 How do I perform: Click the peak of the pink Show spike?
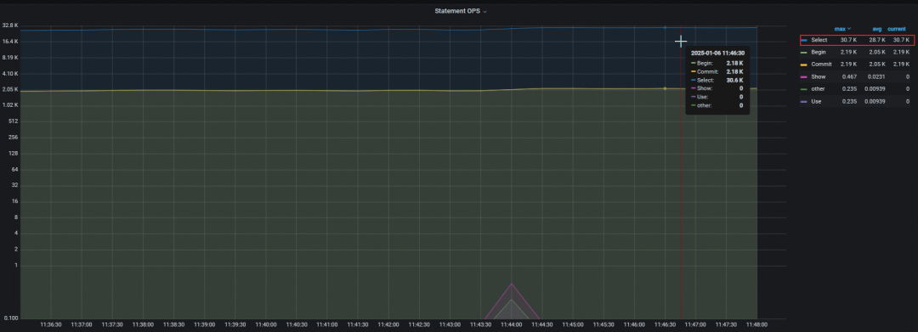coord(512,284)
